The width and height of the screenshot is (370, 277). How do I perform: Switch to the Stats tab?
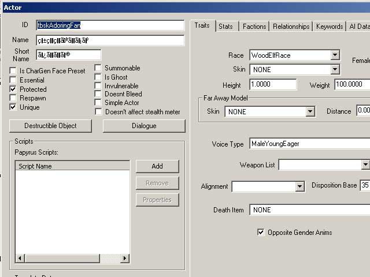[226, 27]
